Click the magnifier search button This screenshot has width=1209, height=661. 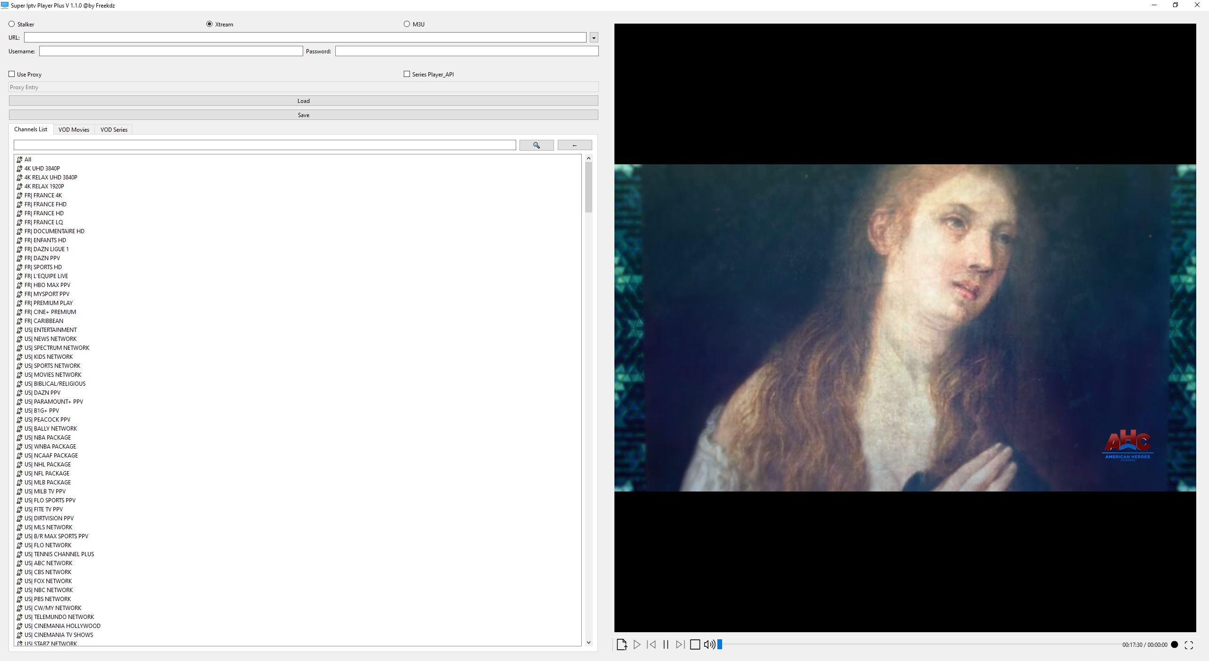[536, 145]
